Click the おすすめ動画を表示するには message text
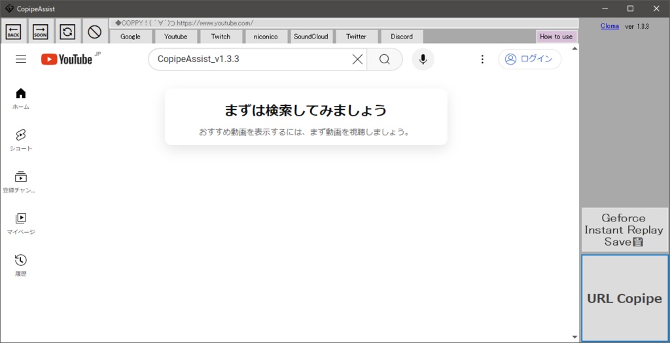 (306, 132)
